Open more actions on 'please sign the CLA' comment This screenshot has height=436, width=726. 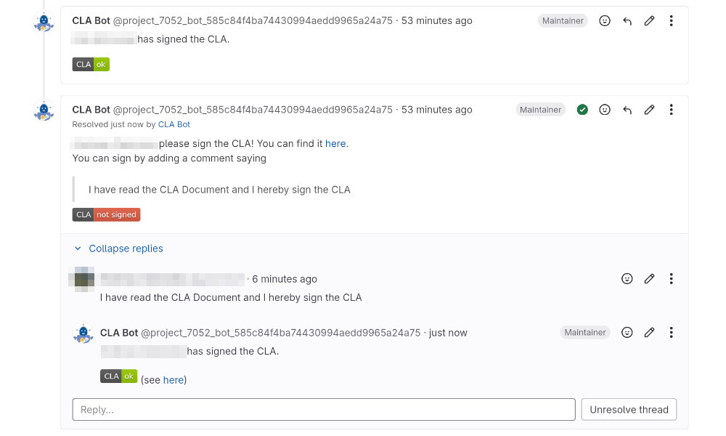pos(672,110)
